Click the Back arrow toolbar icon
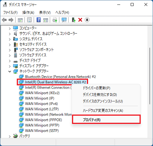The width and height of the screenshot is (153, 146). (4, 20)
